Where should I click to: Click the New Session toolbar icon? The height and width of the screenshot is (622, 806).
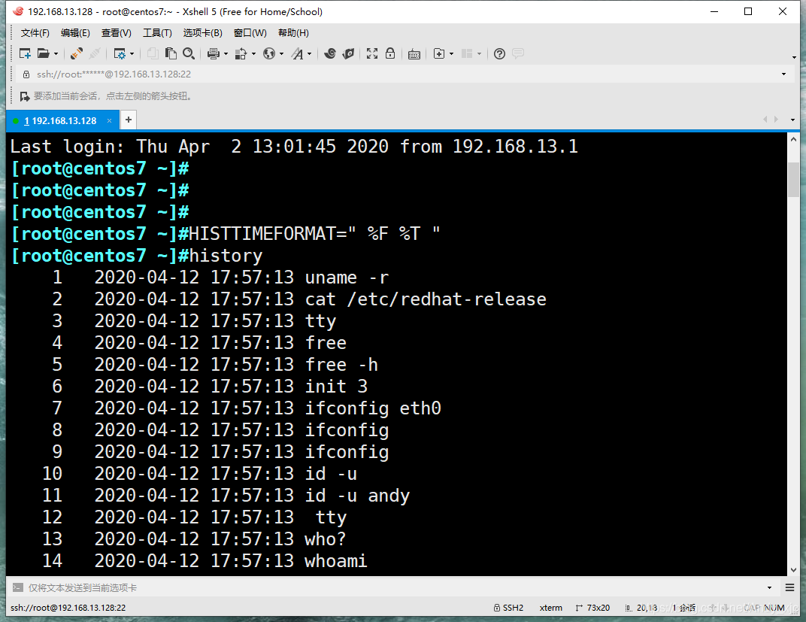[x=25, y=53]
